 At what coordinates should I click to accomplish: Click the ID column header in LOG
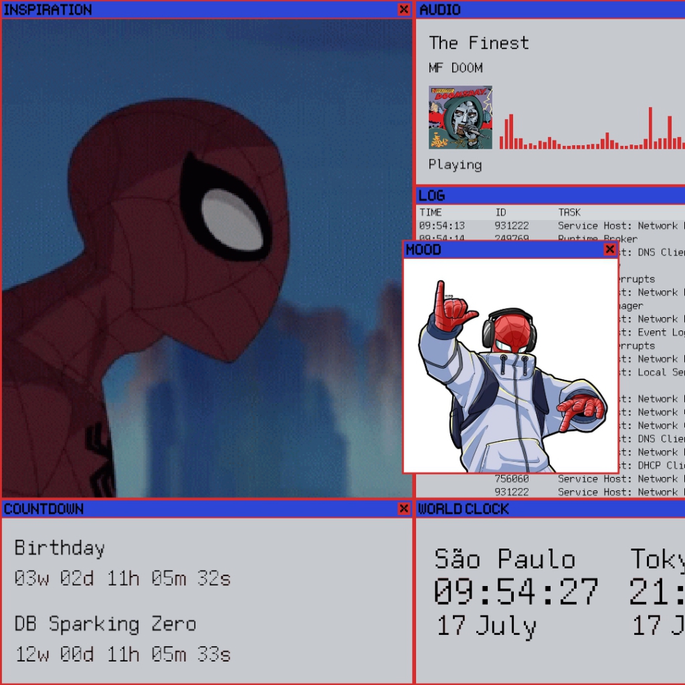[x=500, y=212]
